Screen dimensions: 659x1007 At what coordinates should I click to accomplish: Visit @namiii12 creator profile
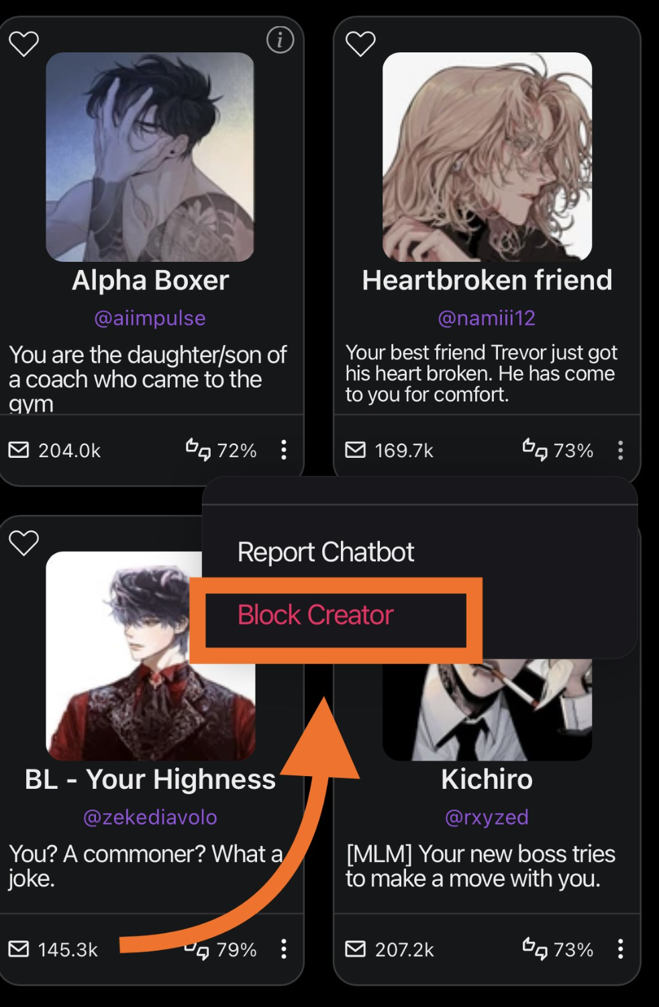[x=487, y=318]
